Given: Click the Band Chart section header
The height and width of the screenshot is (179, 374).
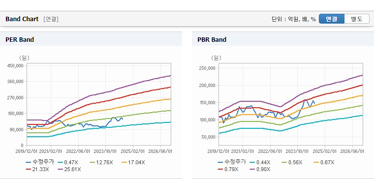Looking at the screenshot, I should point(22,19).
